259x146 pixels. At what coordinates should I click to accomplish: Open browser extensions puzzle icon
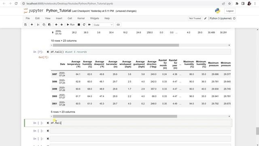click(237, 4)
